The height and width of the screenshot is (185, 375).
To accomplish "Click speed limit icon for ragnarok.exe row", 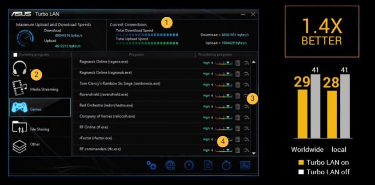I will [x=246, y=74].
